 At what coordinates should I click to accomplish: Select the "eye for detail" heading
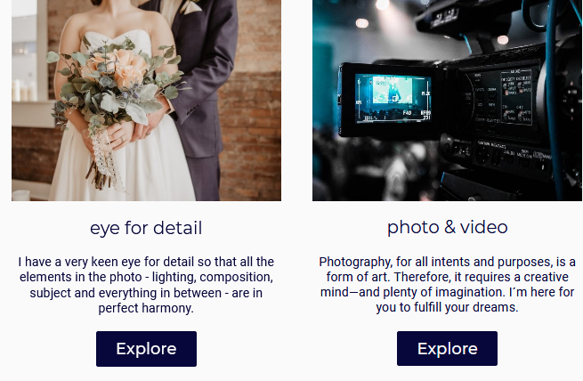(146, 228)
